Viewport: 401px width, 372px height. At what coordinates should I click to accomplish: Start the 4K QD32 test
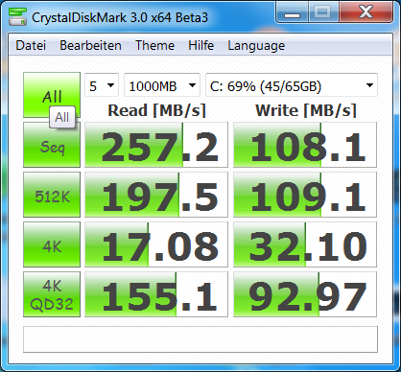tap(52, 294)
